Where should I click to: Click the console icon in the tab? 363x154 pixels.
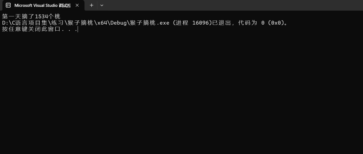pyautogui.click(x=8, y=5)
